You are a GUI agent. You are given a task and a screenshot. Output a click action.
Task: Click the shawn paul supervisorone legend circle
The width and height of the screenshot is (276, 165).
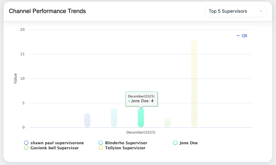coord(26,143)
